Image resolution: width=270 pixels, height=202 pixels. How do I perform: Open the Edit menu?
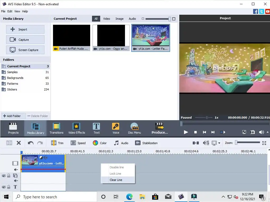pos(10,11)
